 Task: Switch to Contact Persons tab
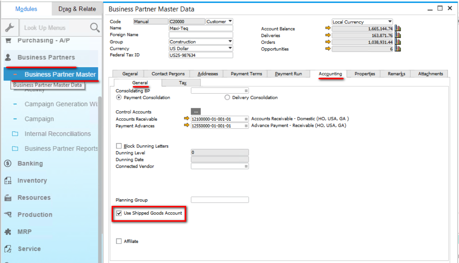168,74
